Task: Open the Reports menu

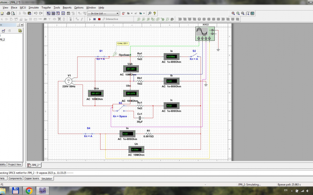Action: pos(67,7)
